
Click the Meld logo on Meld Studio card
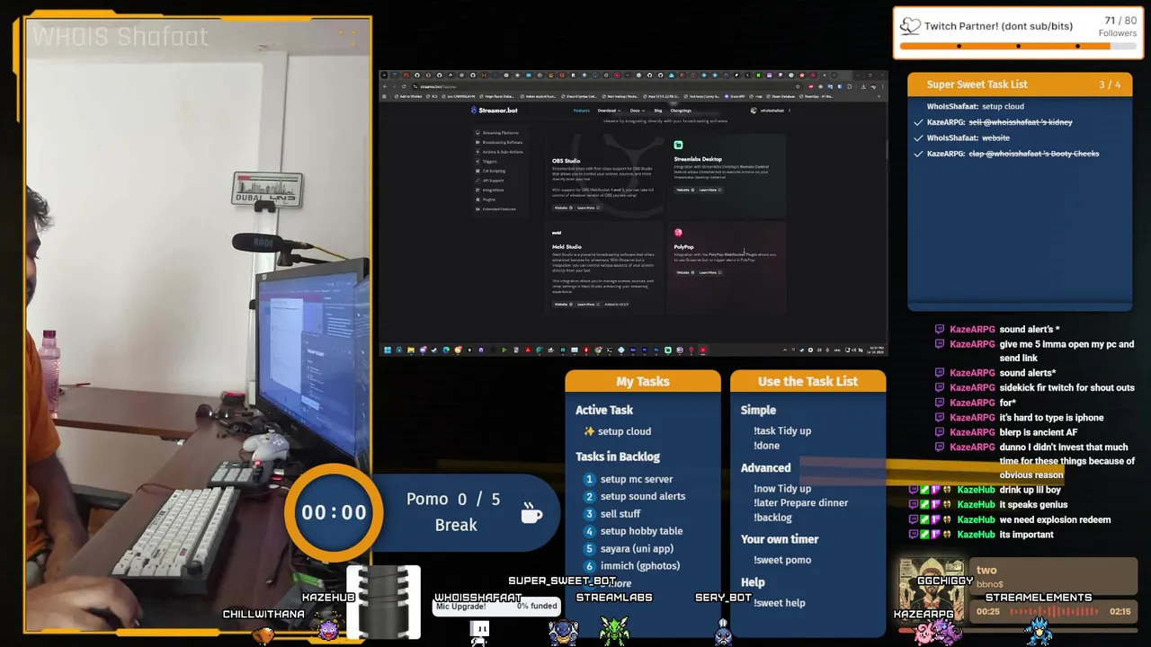557,233
